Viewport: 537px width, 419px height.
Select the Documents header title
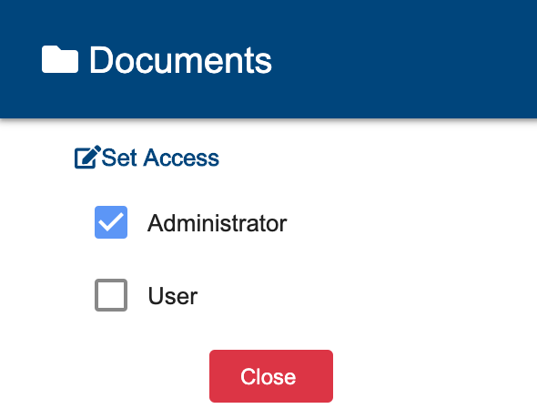[x=180, y=60]
